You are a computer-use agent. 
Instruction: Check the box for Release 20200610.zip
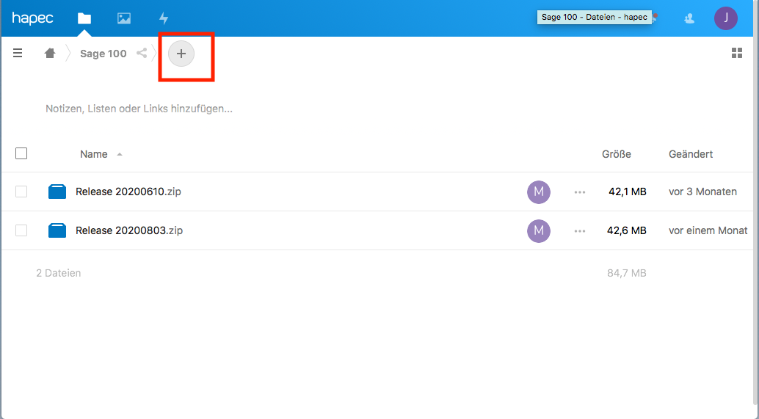pos(21,192)
